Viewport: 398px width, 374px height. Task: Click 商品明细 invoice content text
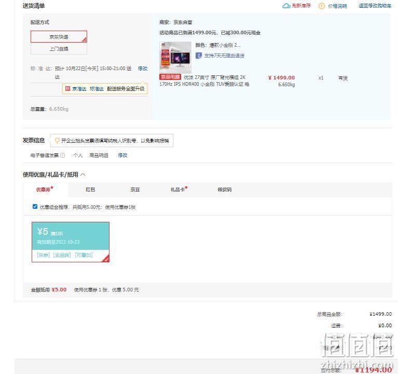tap(99, 155)
